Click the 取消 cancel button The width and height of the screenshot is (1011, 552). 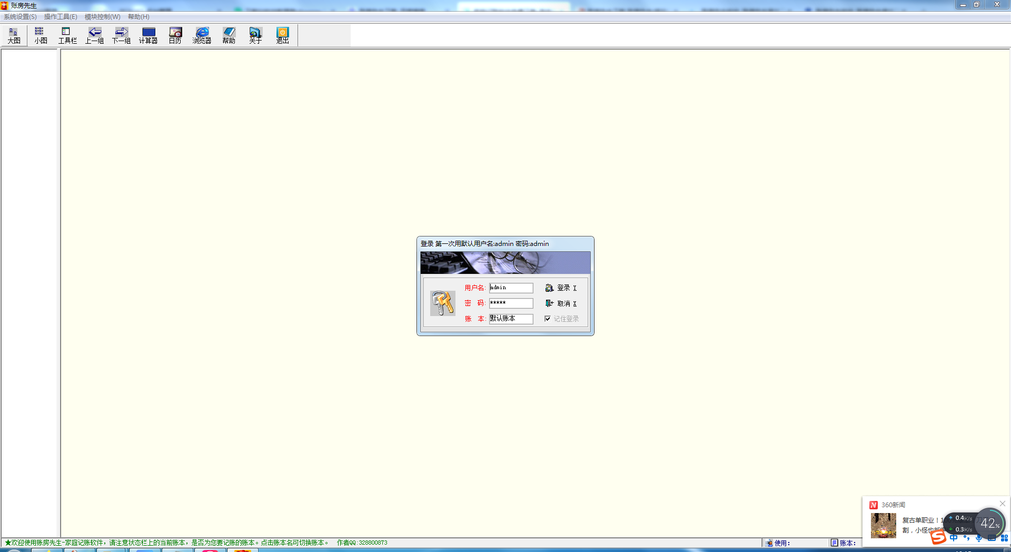[561, 304]
